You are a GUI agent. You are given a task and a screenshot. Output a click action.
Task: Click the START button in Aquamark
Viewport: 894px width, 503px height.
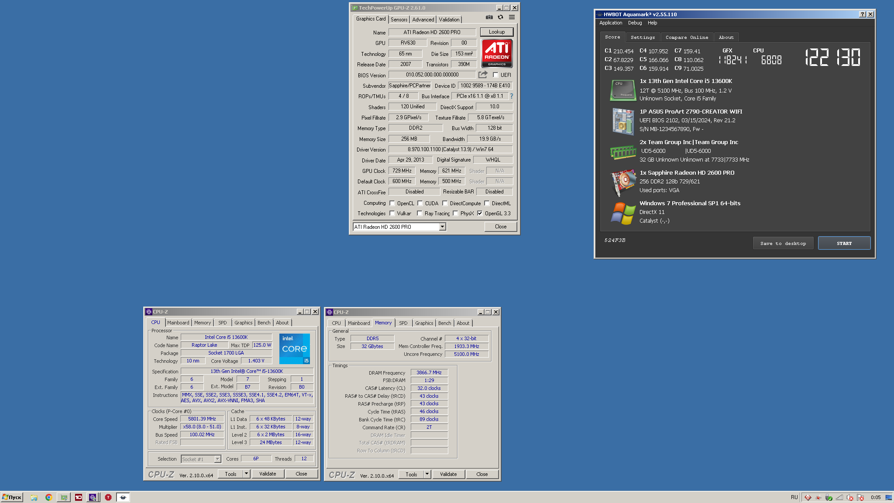(x=844, y=243)
